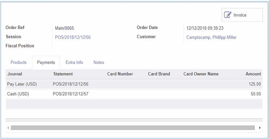Sort by Card Brand column header
The width and height of the screenshot is (269, 139).
(x=159, y=74)
